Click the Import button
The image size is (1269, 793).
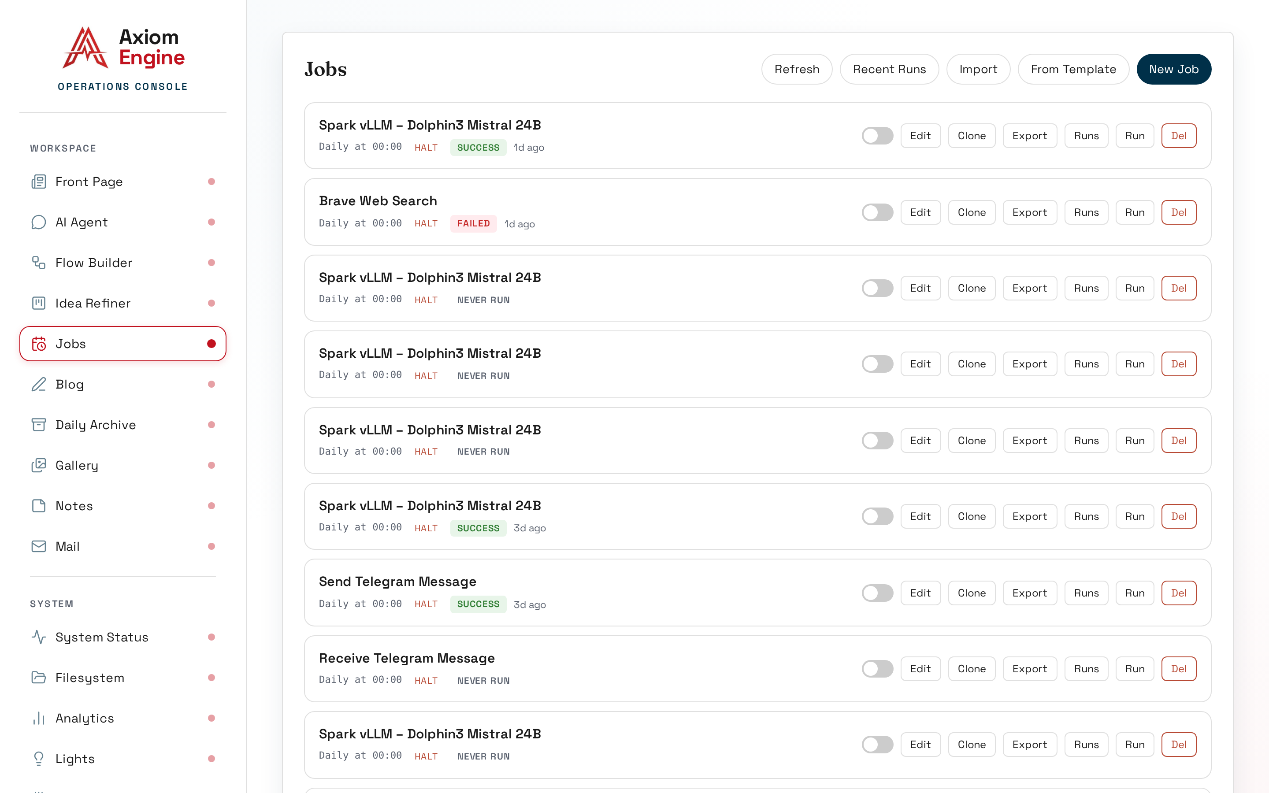(978, 69)
